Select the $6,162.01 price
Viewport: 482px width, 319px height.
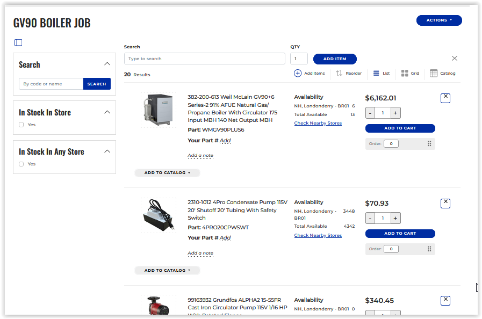pos(380,98)
